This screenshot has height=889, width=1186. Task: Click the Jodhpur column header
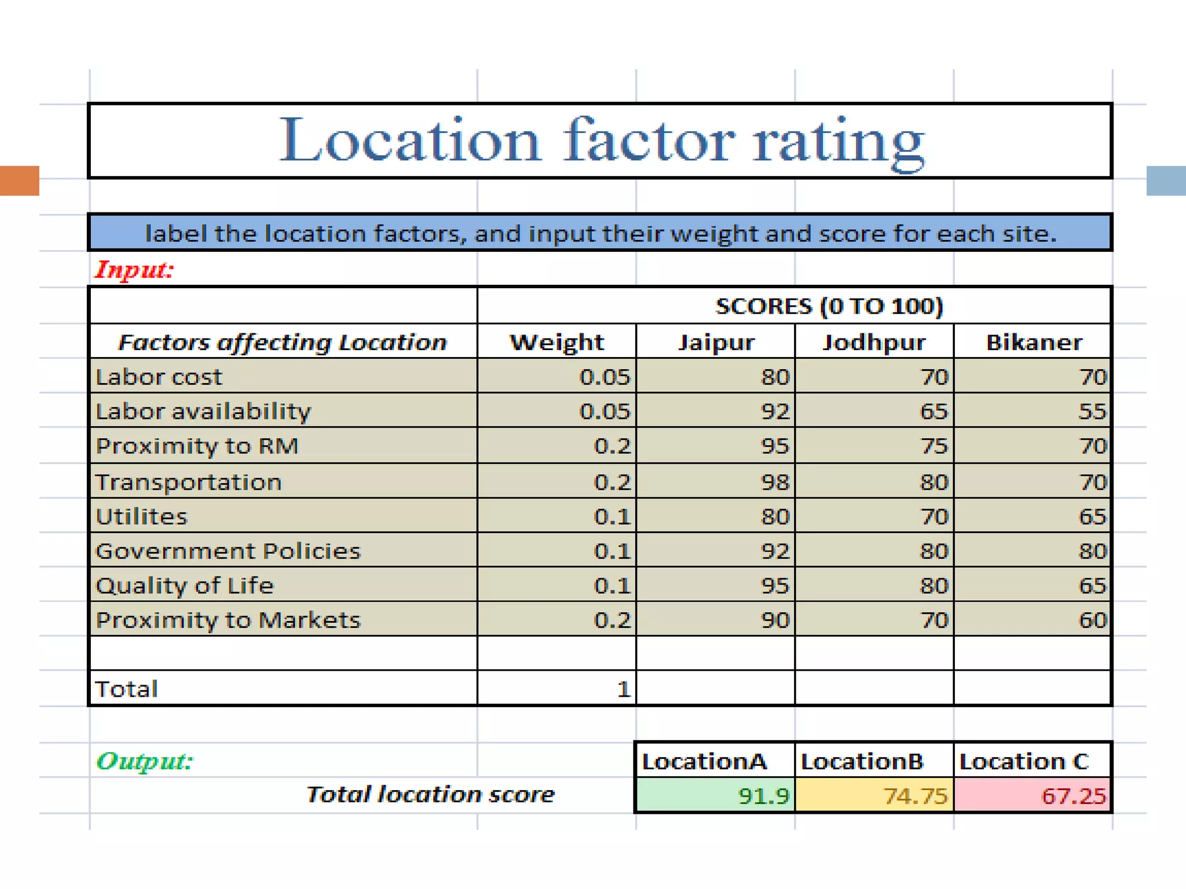tap(874, 342)
